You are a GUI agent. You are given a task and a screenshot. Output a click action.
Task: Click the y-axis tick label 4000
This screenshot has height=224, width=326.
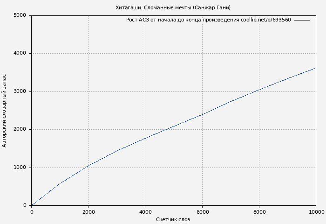(x=20, y=53)
